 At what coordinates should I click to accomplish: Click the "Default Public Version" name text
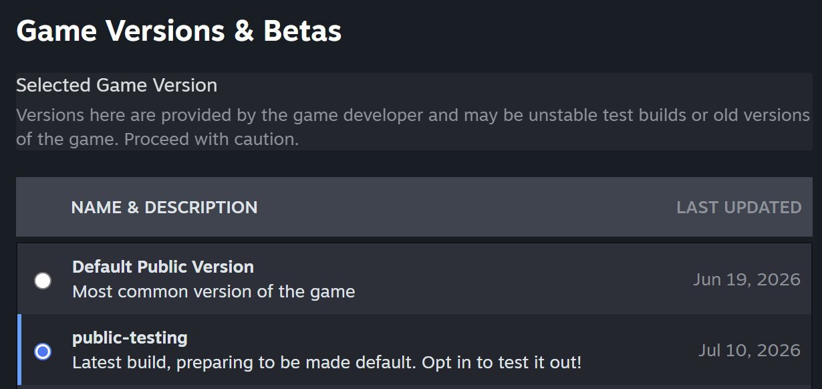pos(163,267)
